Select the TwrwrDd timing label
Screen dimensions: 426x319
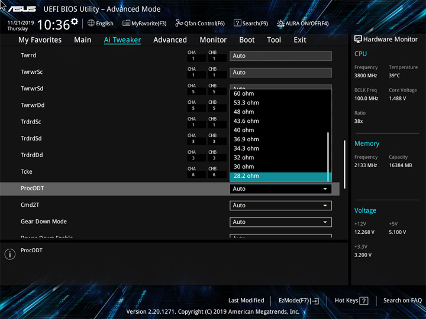tap(33, 105)
